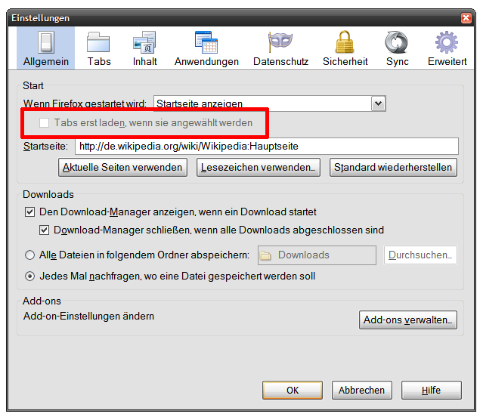Viewport: 480px width, 417px height.
Task: Open the Allgemein settings icon
Action: tap(46, 42)
